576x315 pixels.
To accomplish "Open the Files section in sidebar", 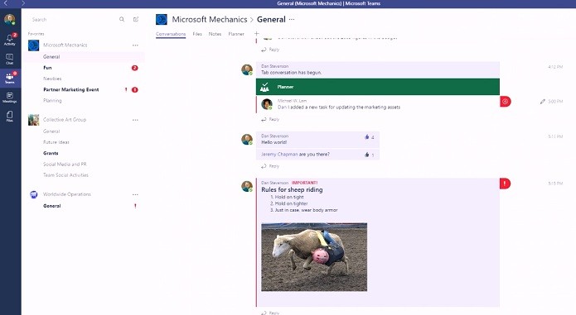I will pos(10,116).
